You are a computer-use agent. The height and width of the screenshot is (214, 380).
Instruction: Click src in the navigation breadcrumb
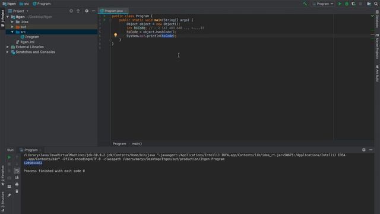pos(24,4)
